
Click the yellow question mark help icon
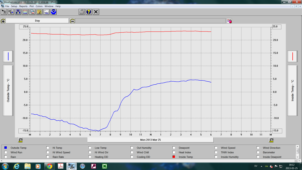pos(89,12)
